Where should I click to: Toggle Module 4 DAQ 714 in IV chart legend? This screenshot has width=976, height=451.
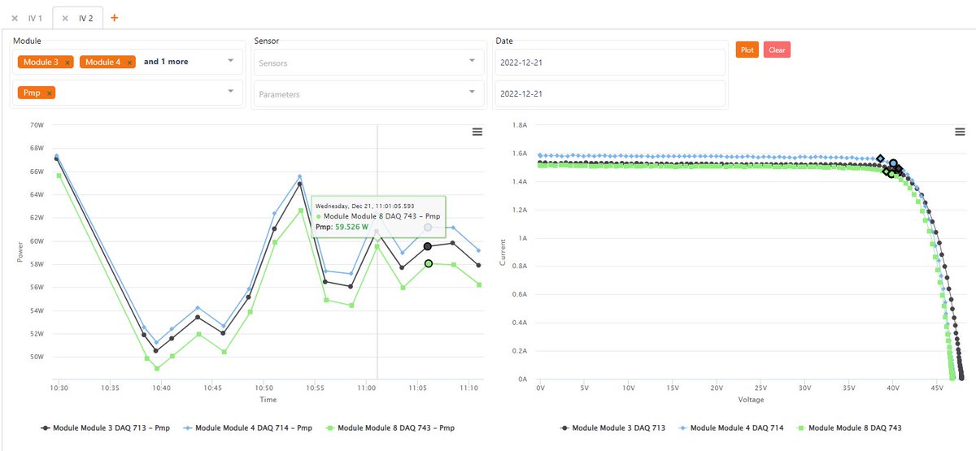(x=730, y=427)
